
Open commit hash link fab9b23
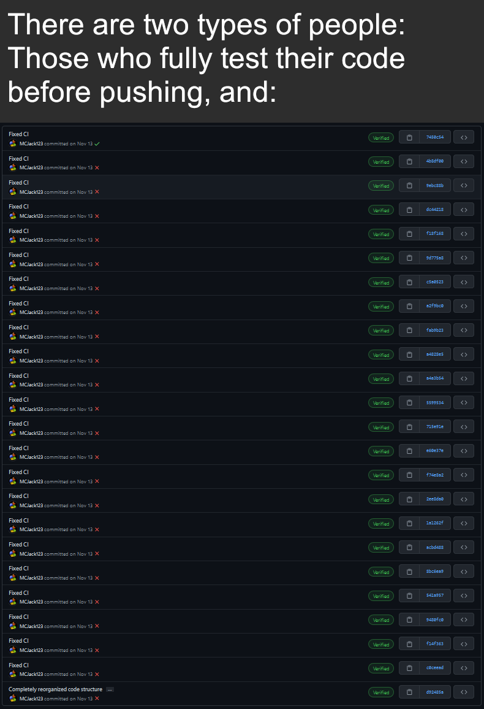435,331
